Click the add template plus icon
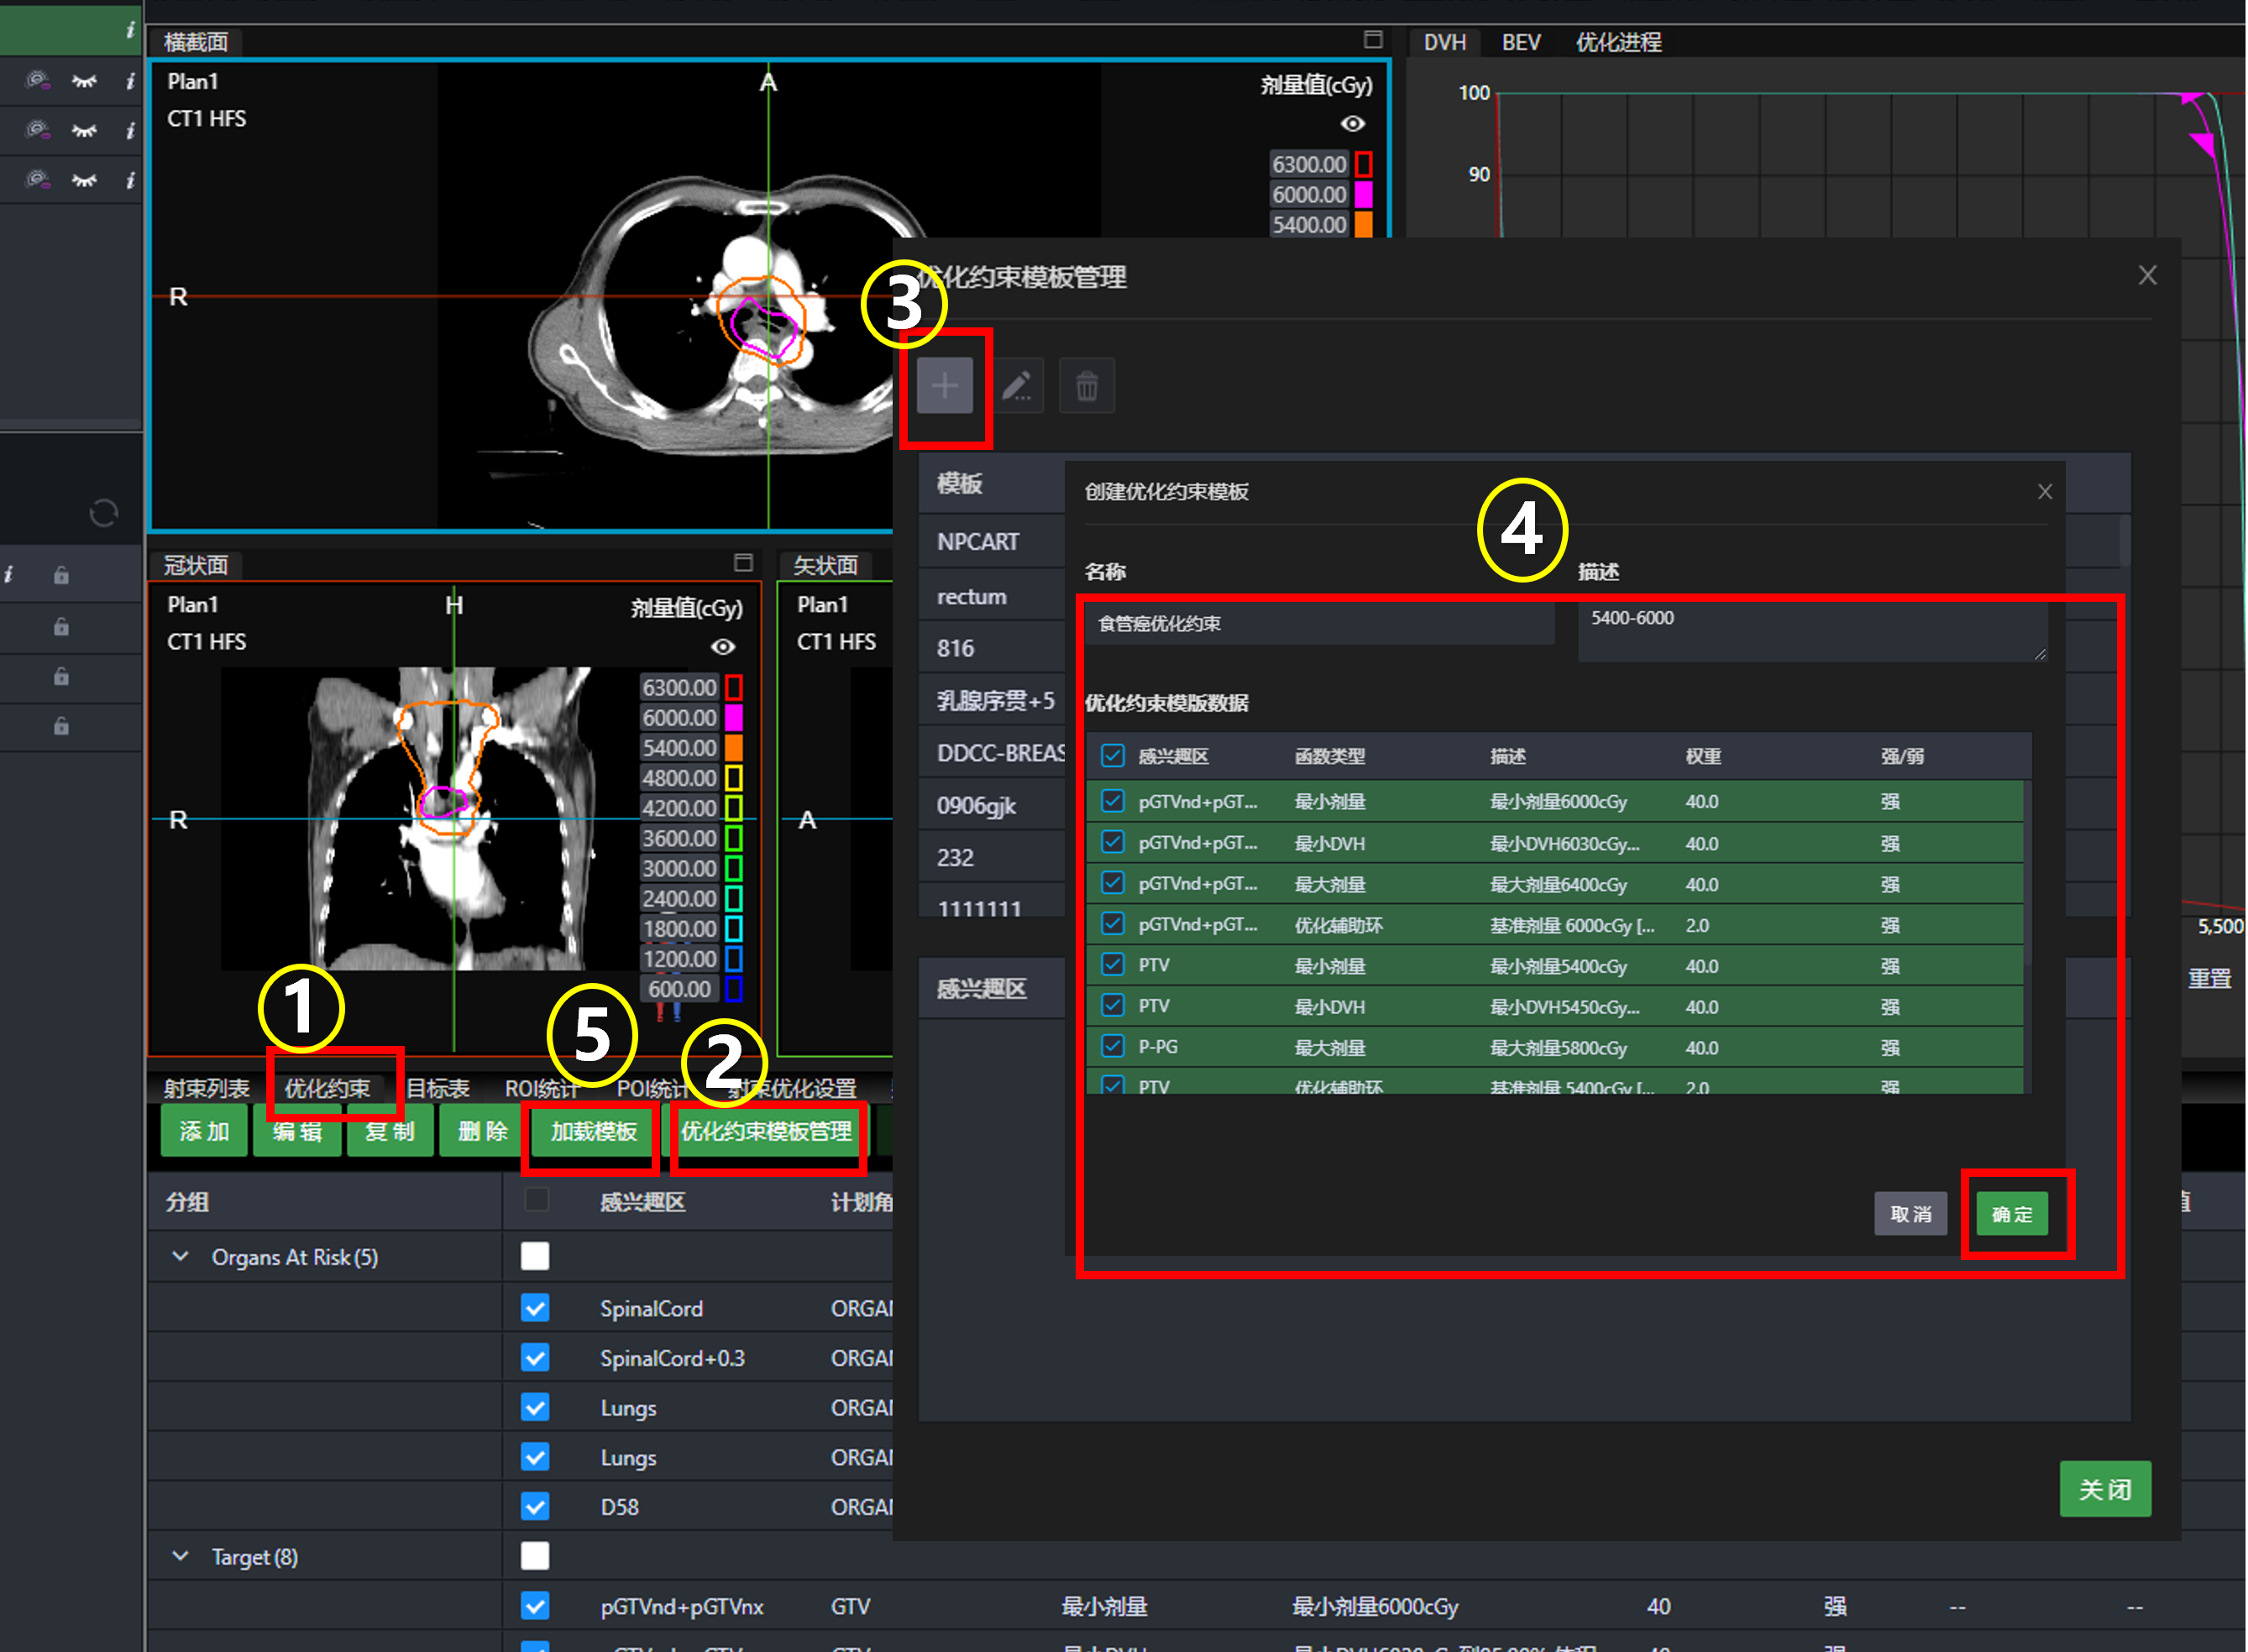The image size is (2248, 1652). [x=945, y=385]
